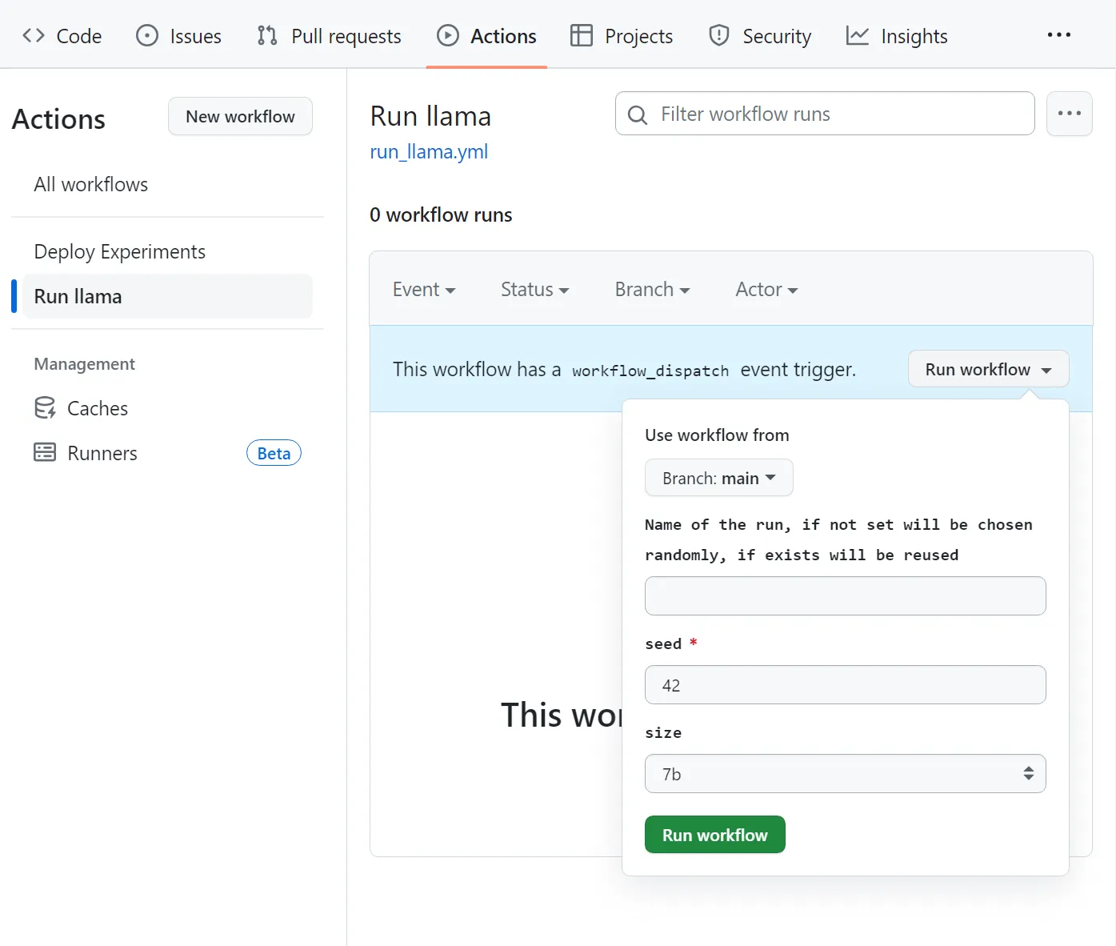Open the repository navigation overflow menu
This screenshot has width=1116, height=946.
[x=1059, y=35]
